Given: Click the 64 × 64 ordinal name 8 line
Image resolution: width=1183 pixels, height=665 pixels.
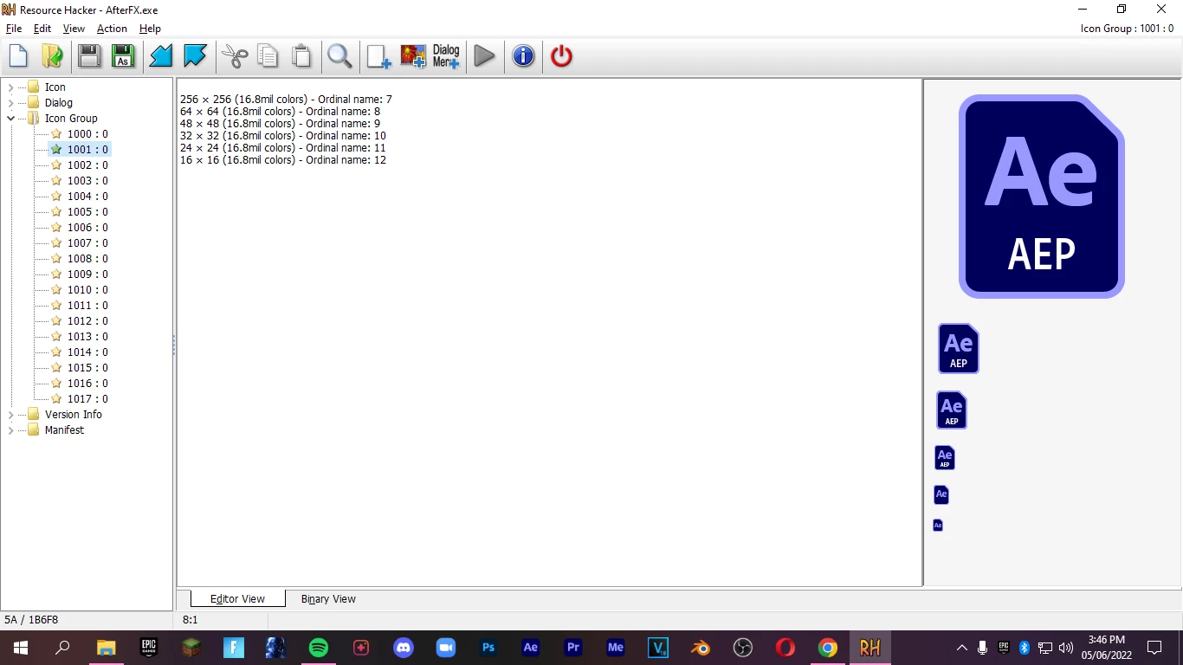Looking at the screenshot, I should (280, 112).
